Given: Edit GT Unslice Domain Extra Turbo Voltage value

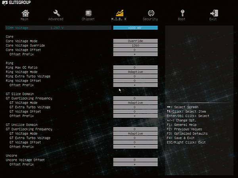Looking at the screenshot, I should pyautogui.click(x=135, y=138).
